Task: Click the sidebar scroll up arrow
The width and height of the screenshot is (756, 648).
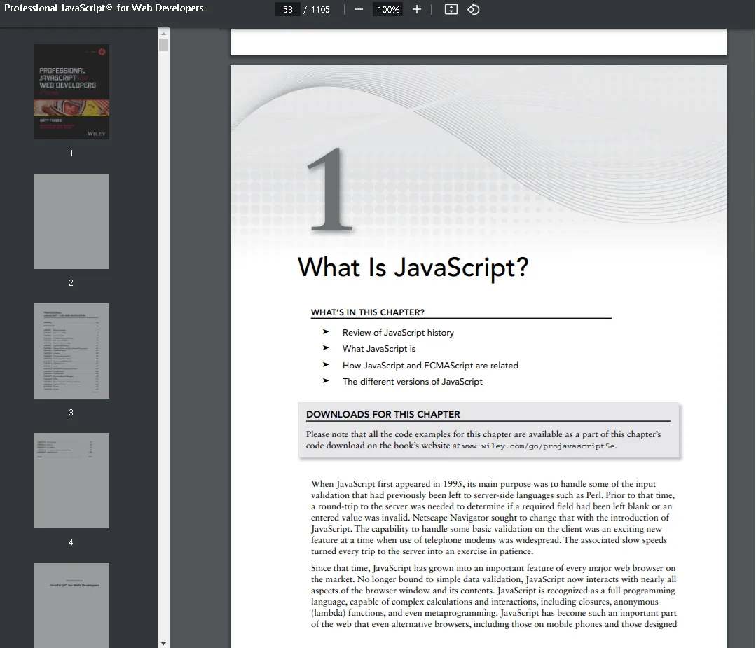Action: [164, 33]
